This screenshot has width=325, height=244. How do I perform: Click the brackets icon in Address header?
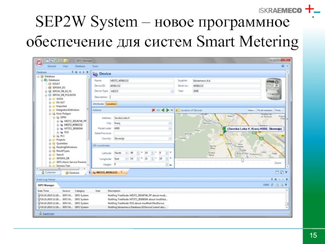(158, 110)
